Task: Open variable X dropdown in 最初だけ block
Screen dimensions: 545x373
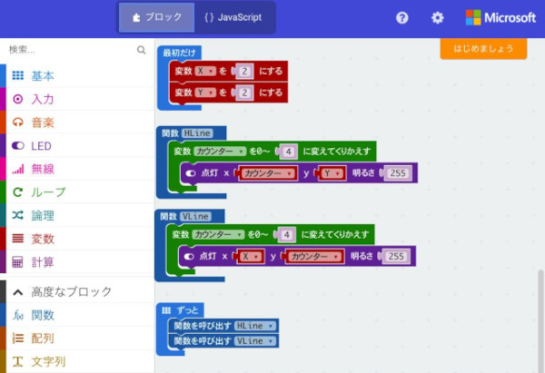Action: pos(205,71)
